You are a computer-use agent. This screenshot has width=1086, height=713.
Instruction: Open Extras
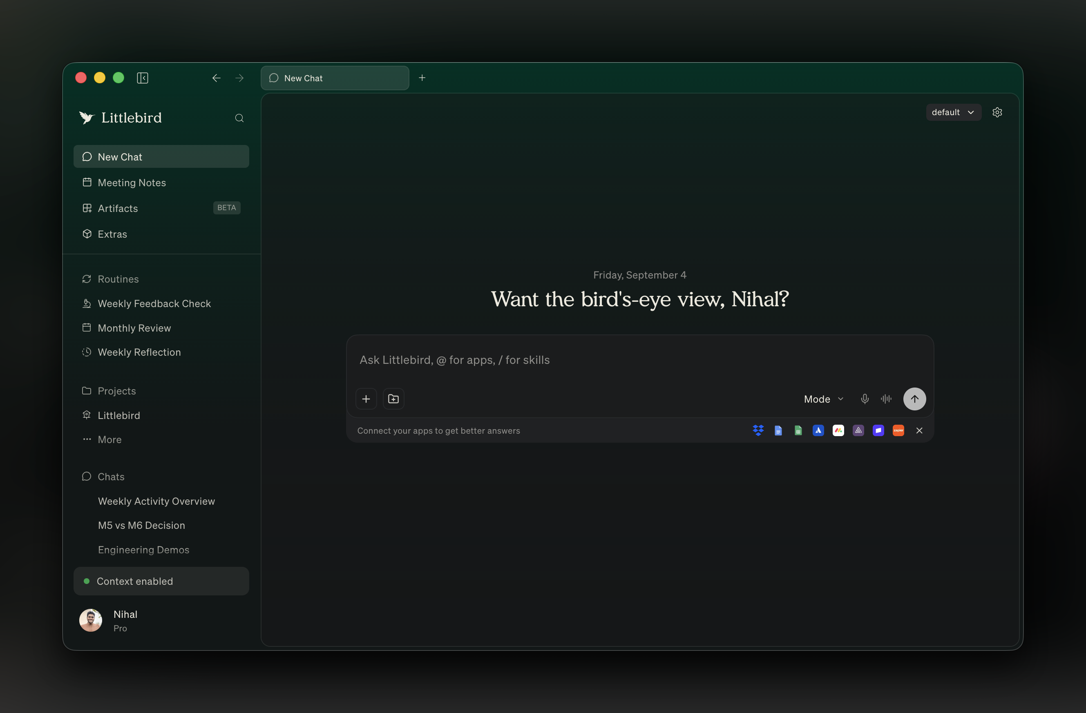(161, 234)
